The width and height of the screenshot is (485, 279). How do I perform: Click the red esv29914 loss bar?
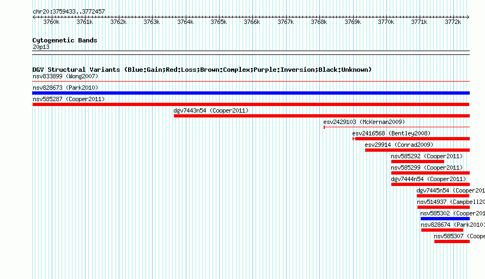coord(417,150)
